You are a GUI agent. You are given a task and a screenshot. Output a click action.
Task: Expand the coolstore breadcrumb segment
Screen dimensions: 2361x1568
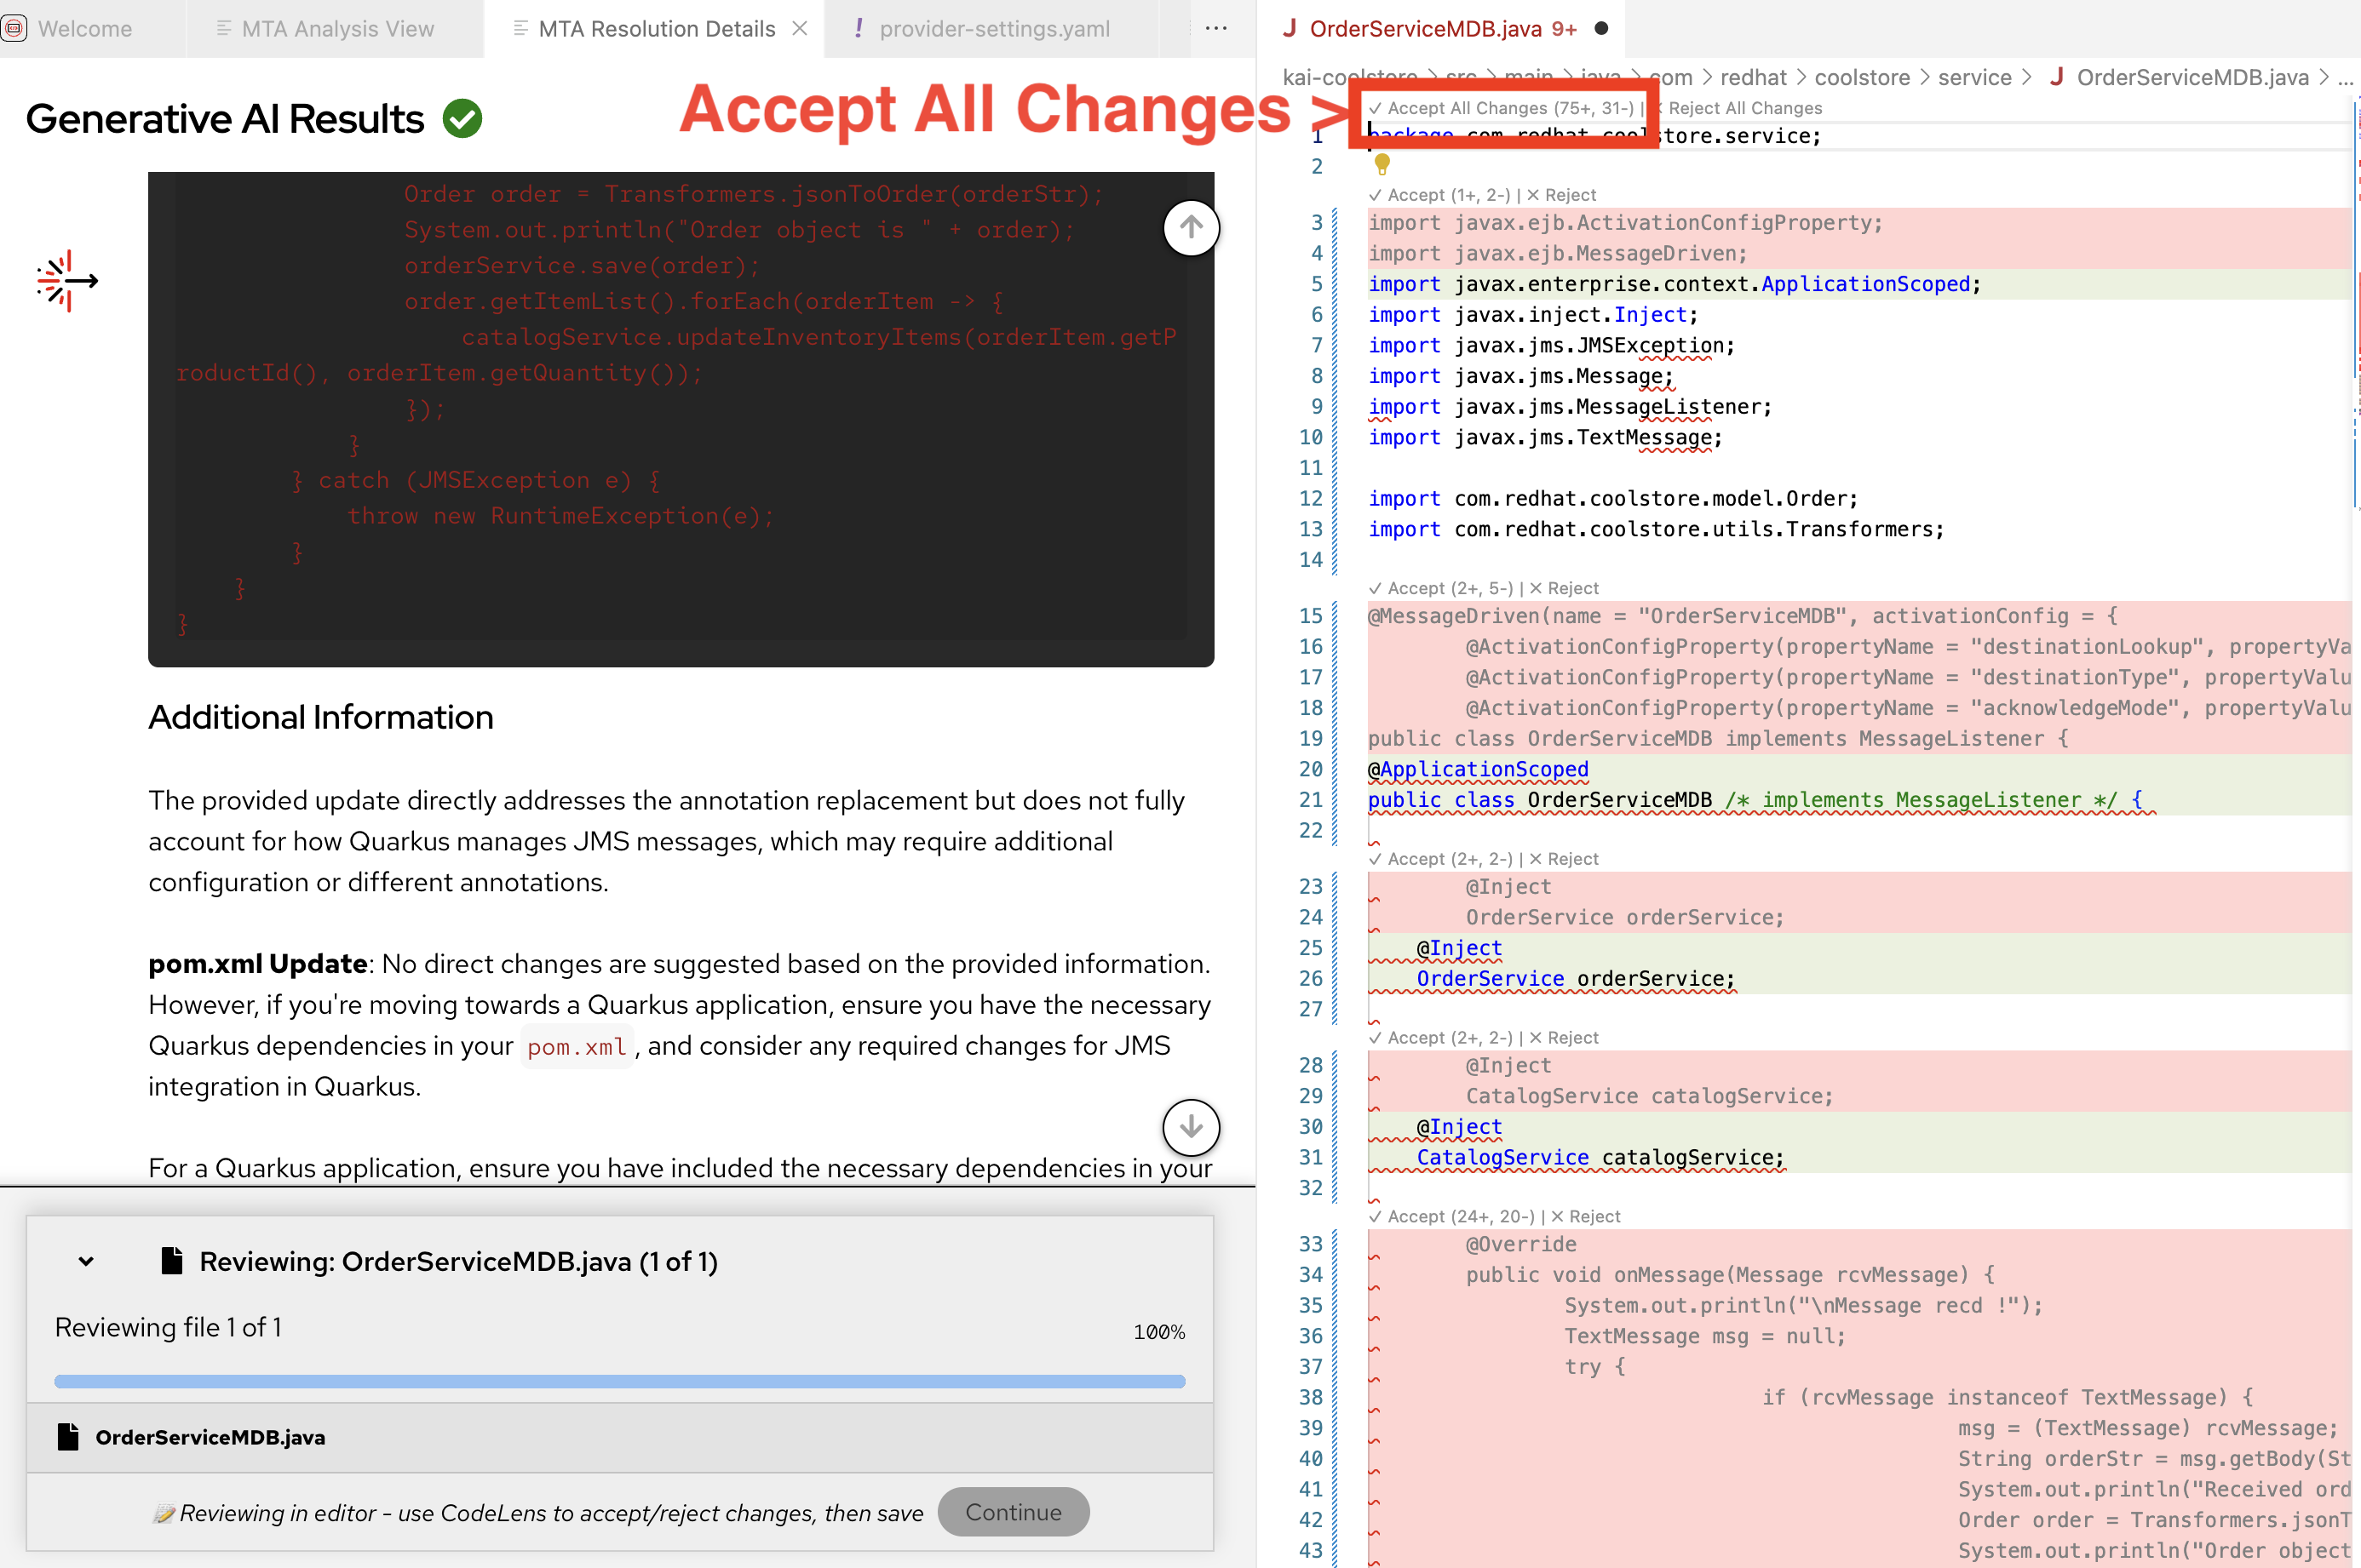coord(1861,77)
